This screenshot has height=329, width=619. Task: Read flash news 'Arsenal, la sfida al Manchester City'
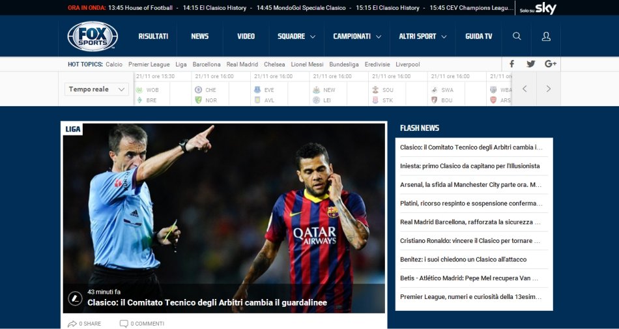(x=470, y=184)
